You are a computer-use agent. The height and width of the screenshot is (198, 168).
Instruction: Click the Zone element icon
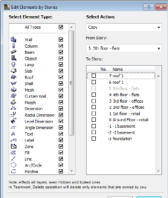[x=13, y=146]
